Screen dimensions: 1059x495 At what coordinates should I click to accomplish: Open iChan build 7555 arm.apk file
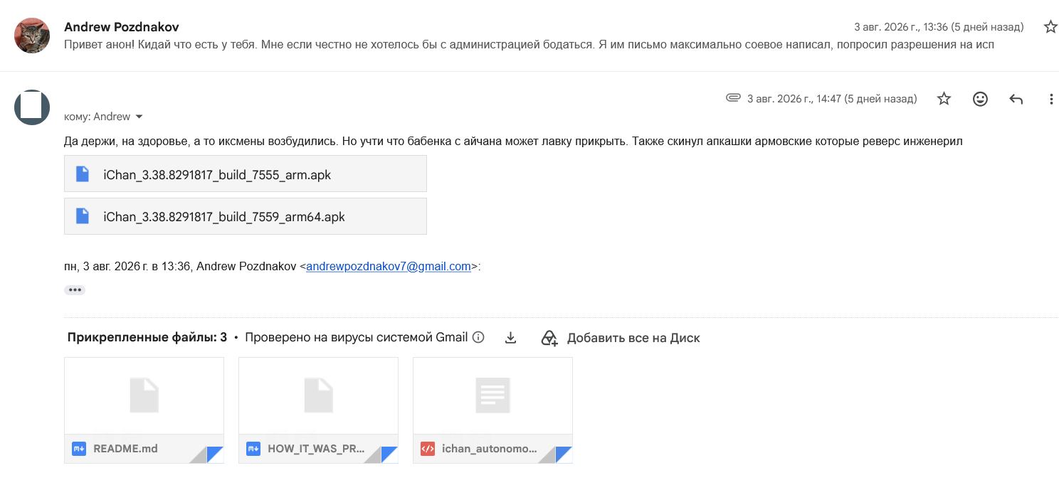(246, 174)
